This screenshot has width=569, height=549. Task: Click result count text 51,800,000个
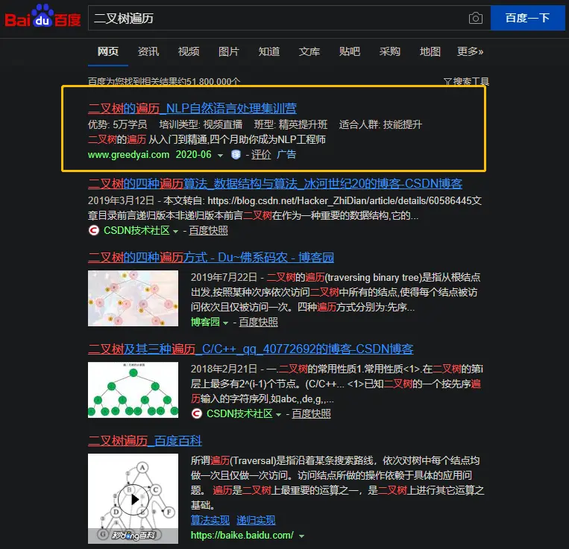pos(213,81)
